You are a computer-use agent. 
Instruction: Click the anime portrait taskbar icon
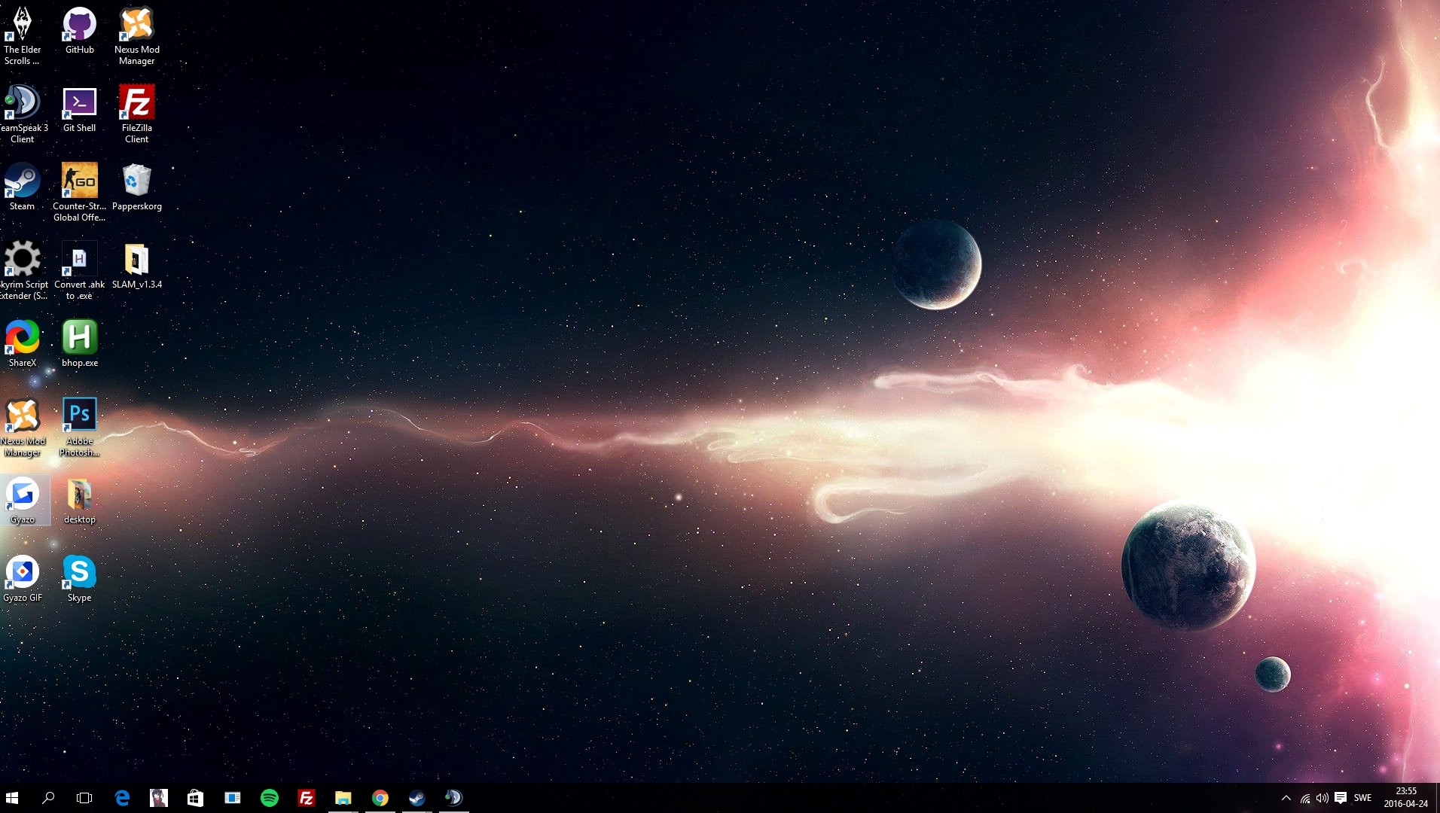[x=159, y=798]
